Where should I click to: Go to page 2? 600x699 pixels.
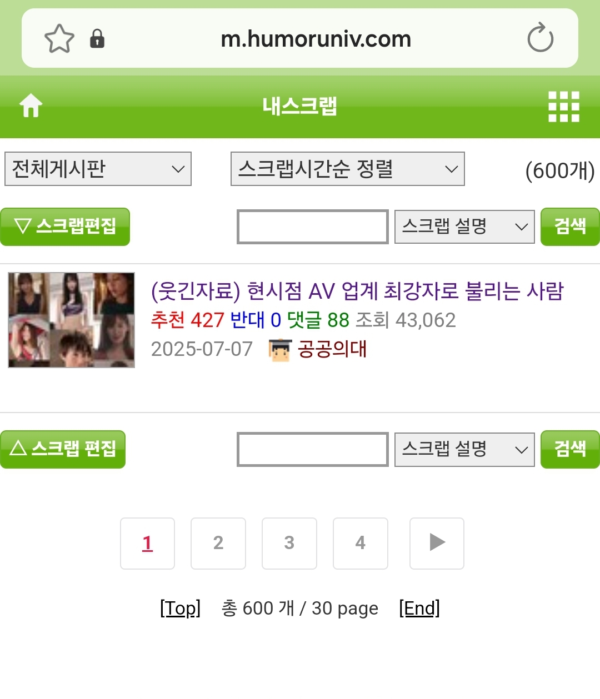tap(218, 543)
